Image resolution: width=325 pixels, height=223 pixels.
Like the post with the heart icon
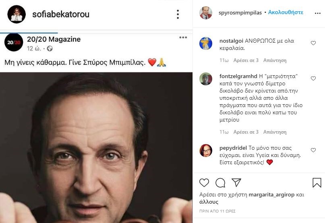pos(205,183)
